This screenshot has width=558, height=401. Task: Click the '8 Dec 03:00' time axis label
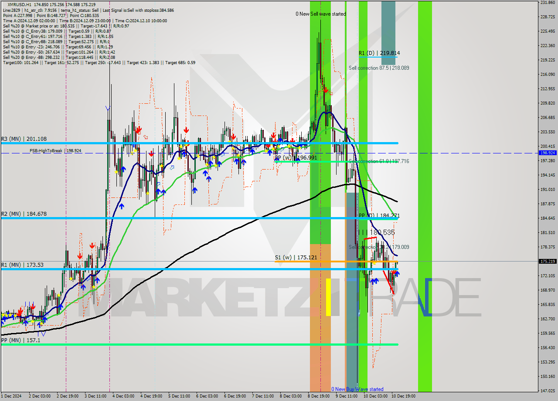pos(290,396)
